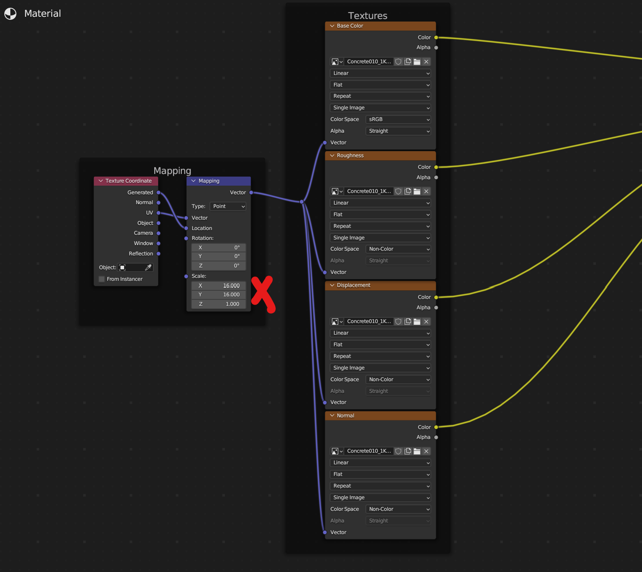This screenshot has width=642, height=572.
Task: Click Concrete010 image name in Normal node
Action: (x=369, y=451)
